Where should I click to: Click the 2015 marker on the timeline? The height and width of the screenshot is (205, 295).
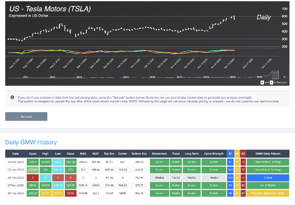tap(126, 77)
